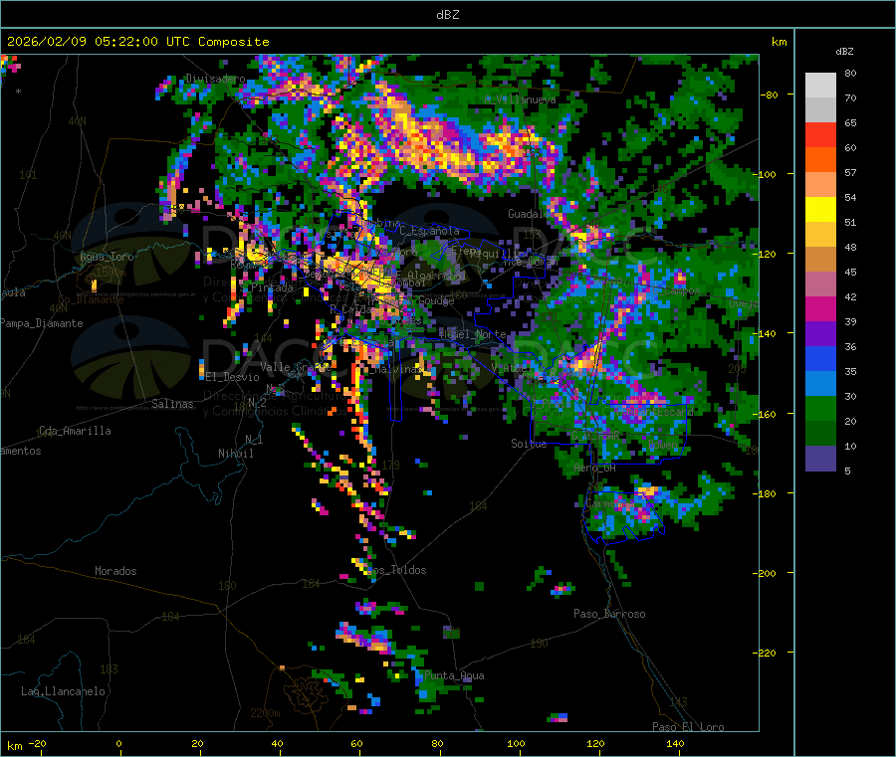The width and height of the screenshot is (896, 757).
Task: Click the km unit label at bottom left
Action: point(14,746)
